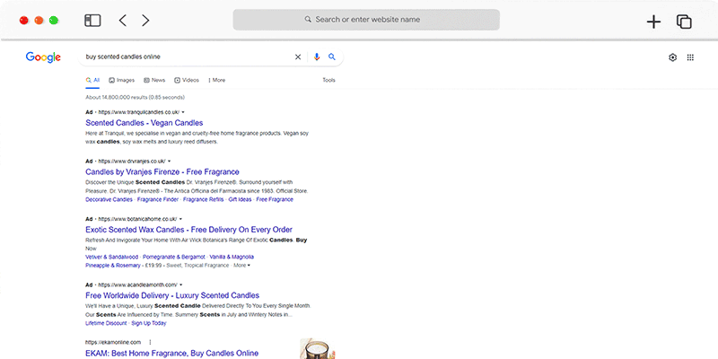This screenshot has height=359, width=718.
Task: Show tab overview icon
Action: point(684,22)
